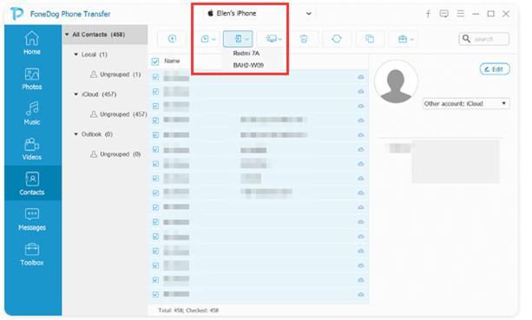Open the import contacts dropdown
Screen dimensions: 532x320
pyautogui.click(x=208, y=39)
